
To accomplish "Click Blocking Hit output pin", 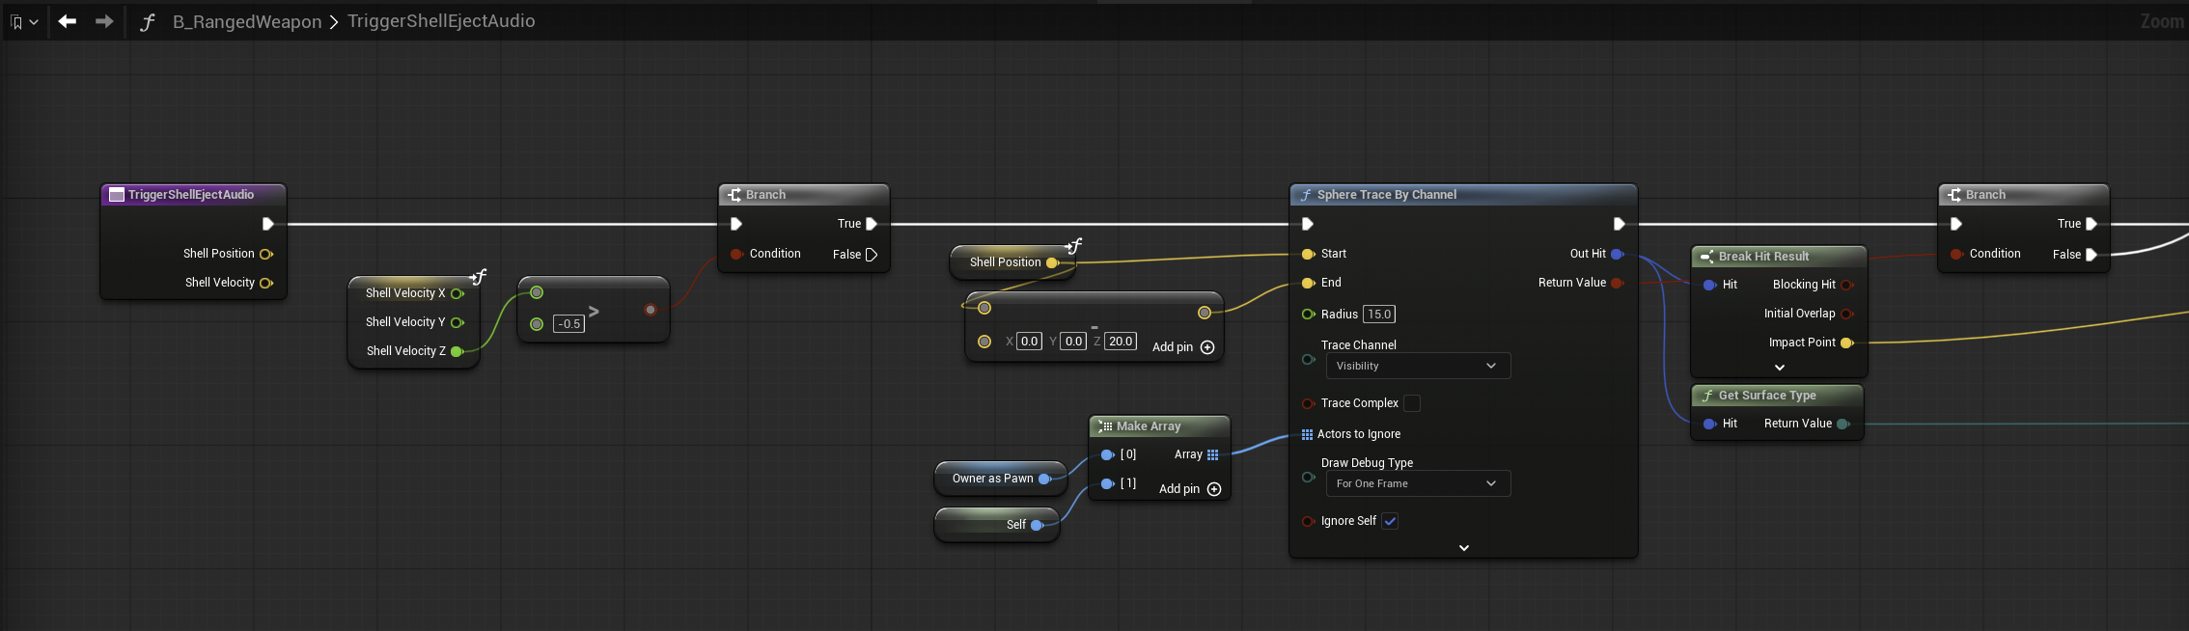I will click(1847, 285).
